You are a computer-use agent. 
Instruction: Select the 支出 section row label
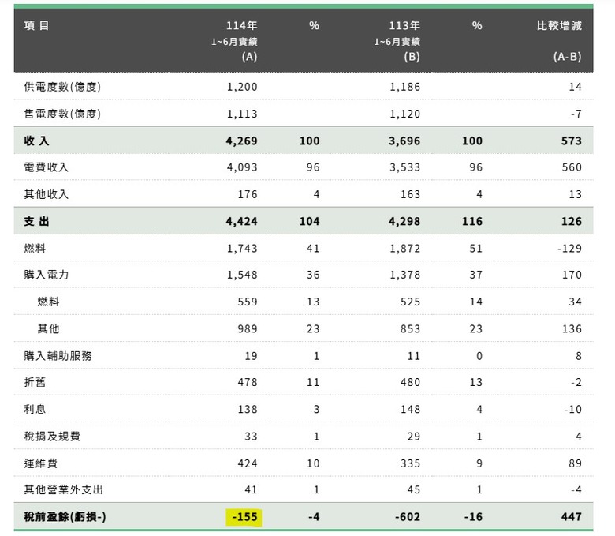click(x=36, y=222)
